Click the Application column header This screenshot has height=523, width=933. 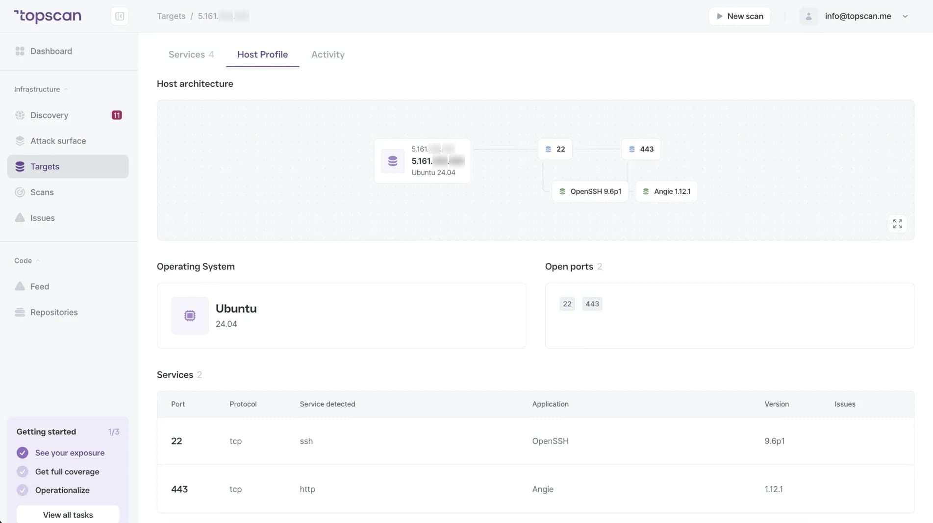[x=550, y=404]
